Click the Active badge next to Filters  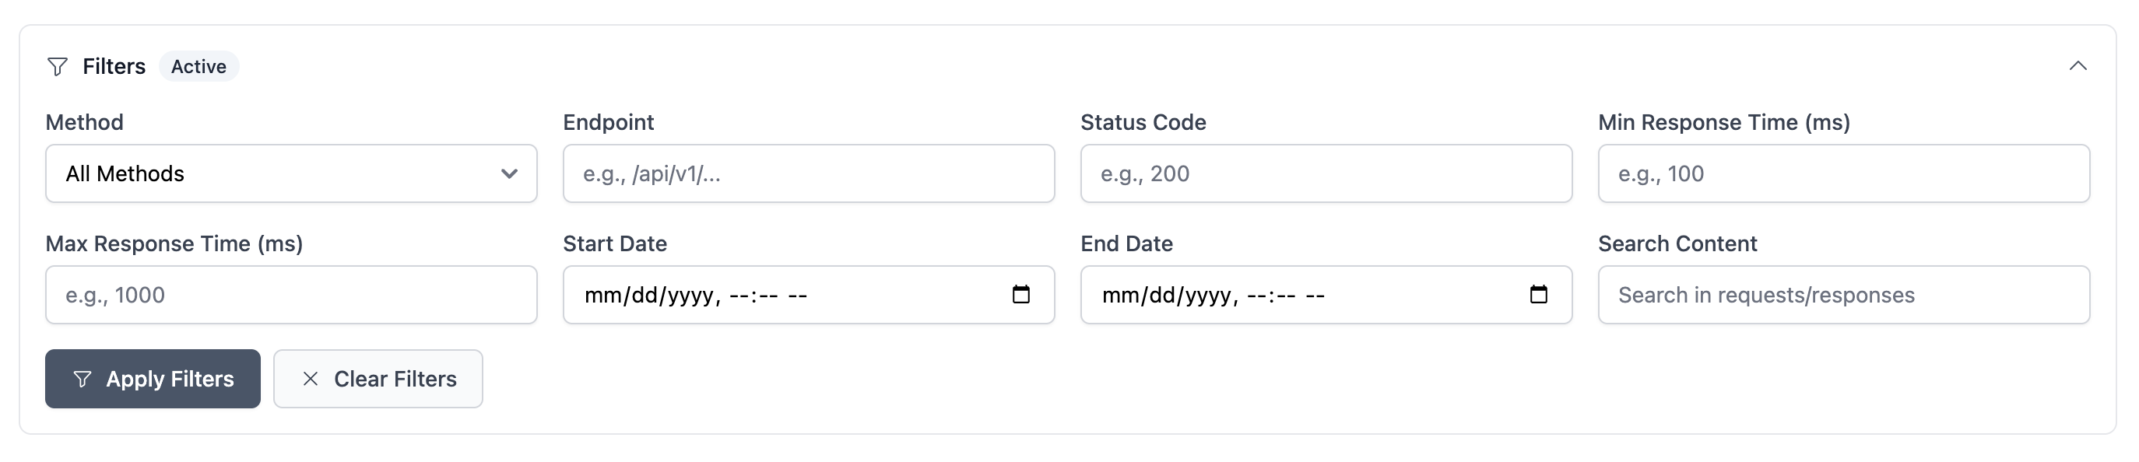(198, 66)
